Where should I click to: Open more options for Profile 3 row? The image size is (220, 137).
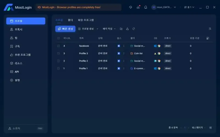click(x=124, y=53)
